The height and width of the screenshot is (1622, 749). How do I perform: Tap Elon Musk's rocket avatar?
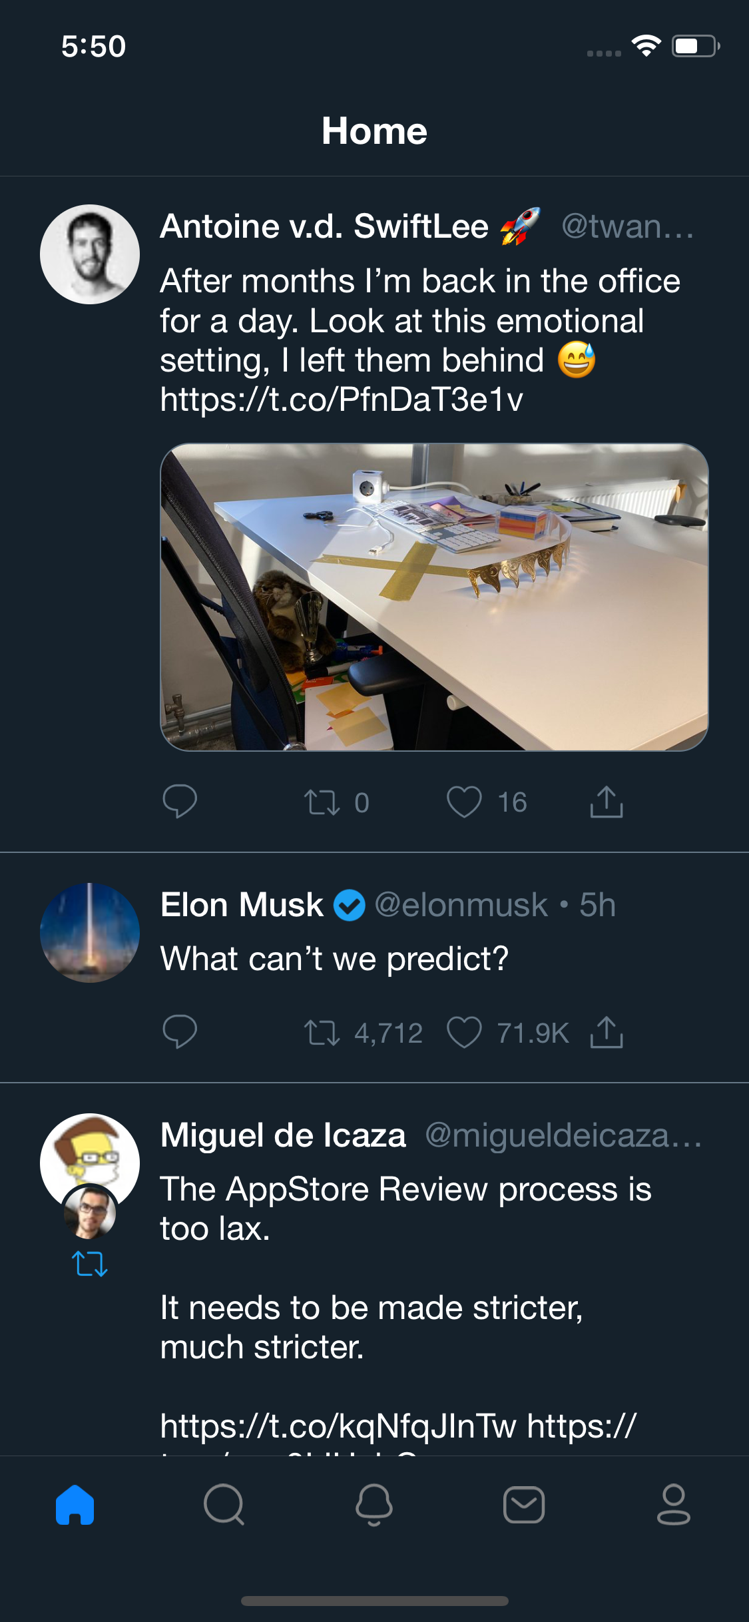pyautogui.click(x=90, y=933)
